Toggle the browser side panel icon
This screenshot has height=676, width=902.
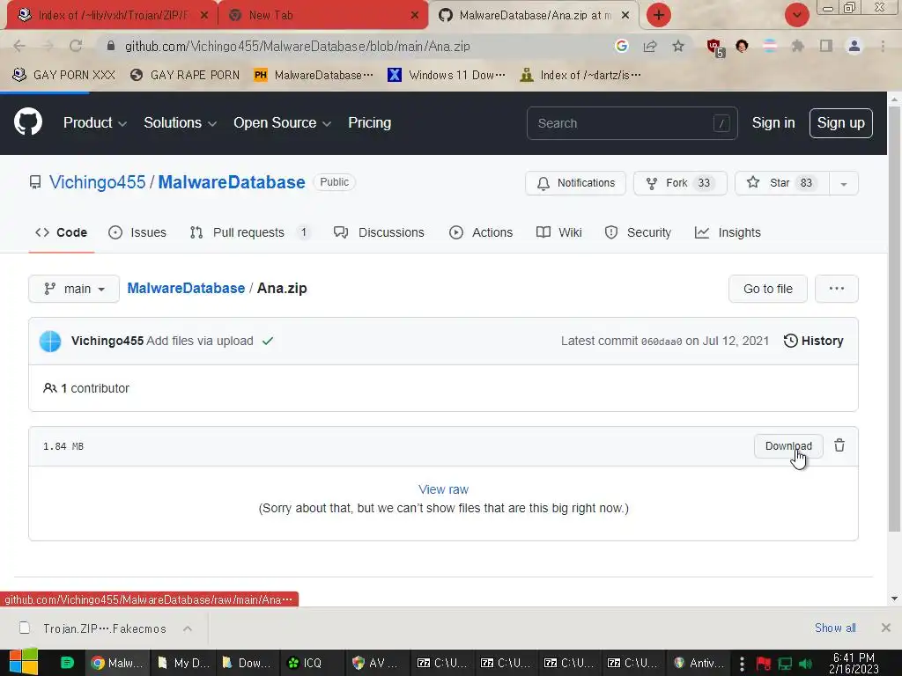826,46
